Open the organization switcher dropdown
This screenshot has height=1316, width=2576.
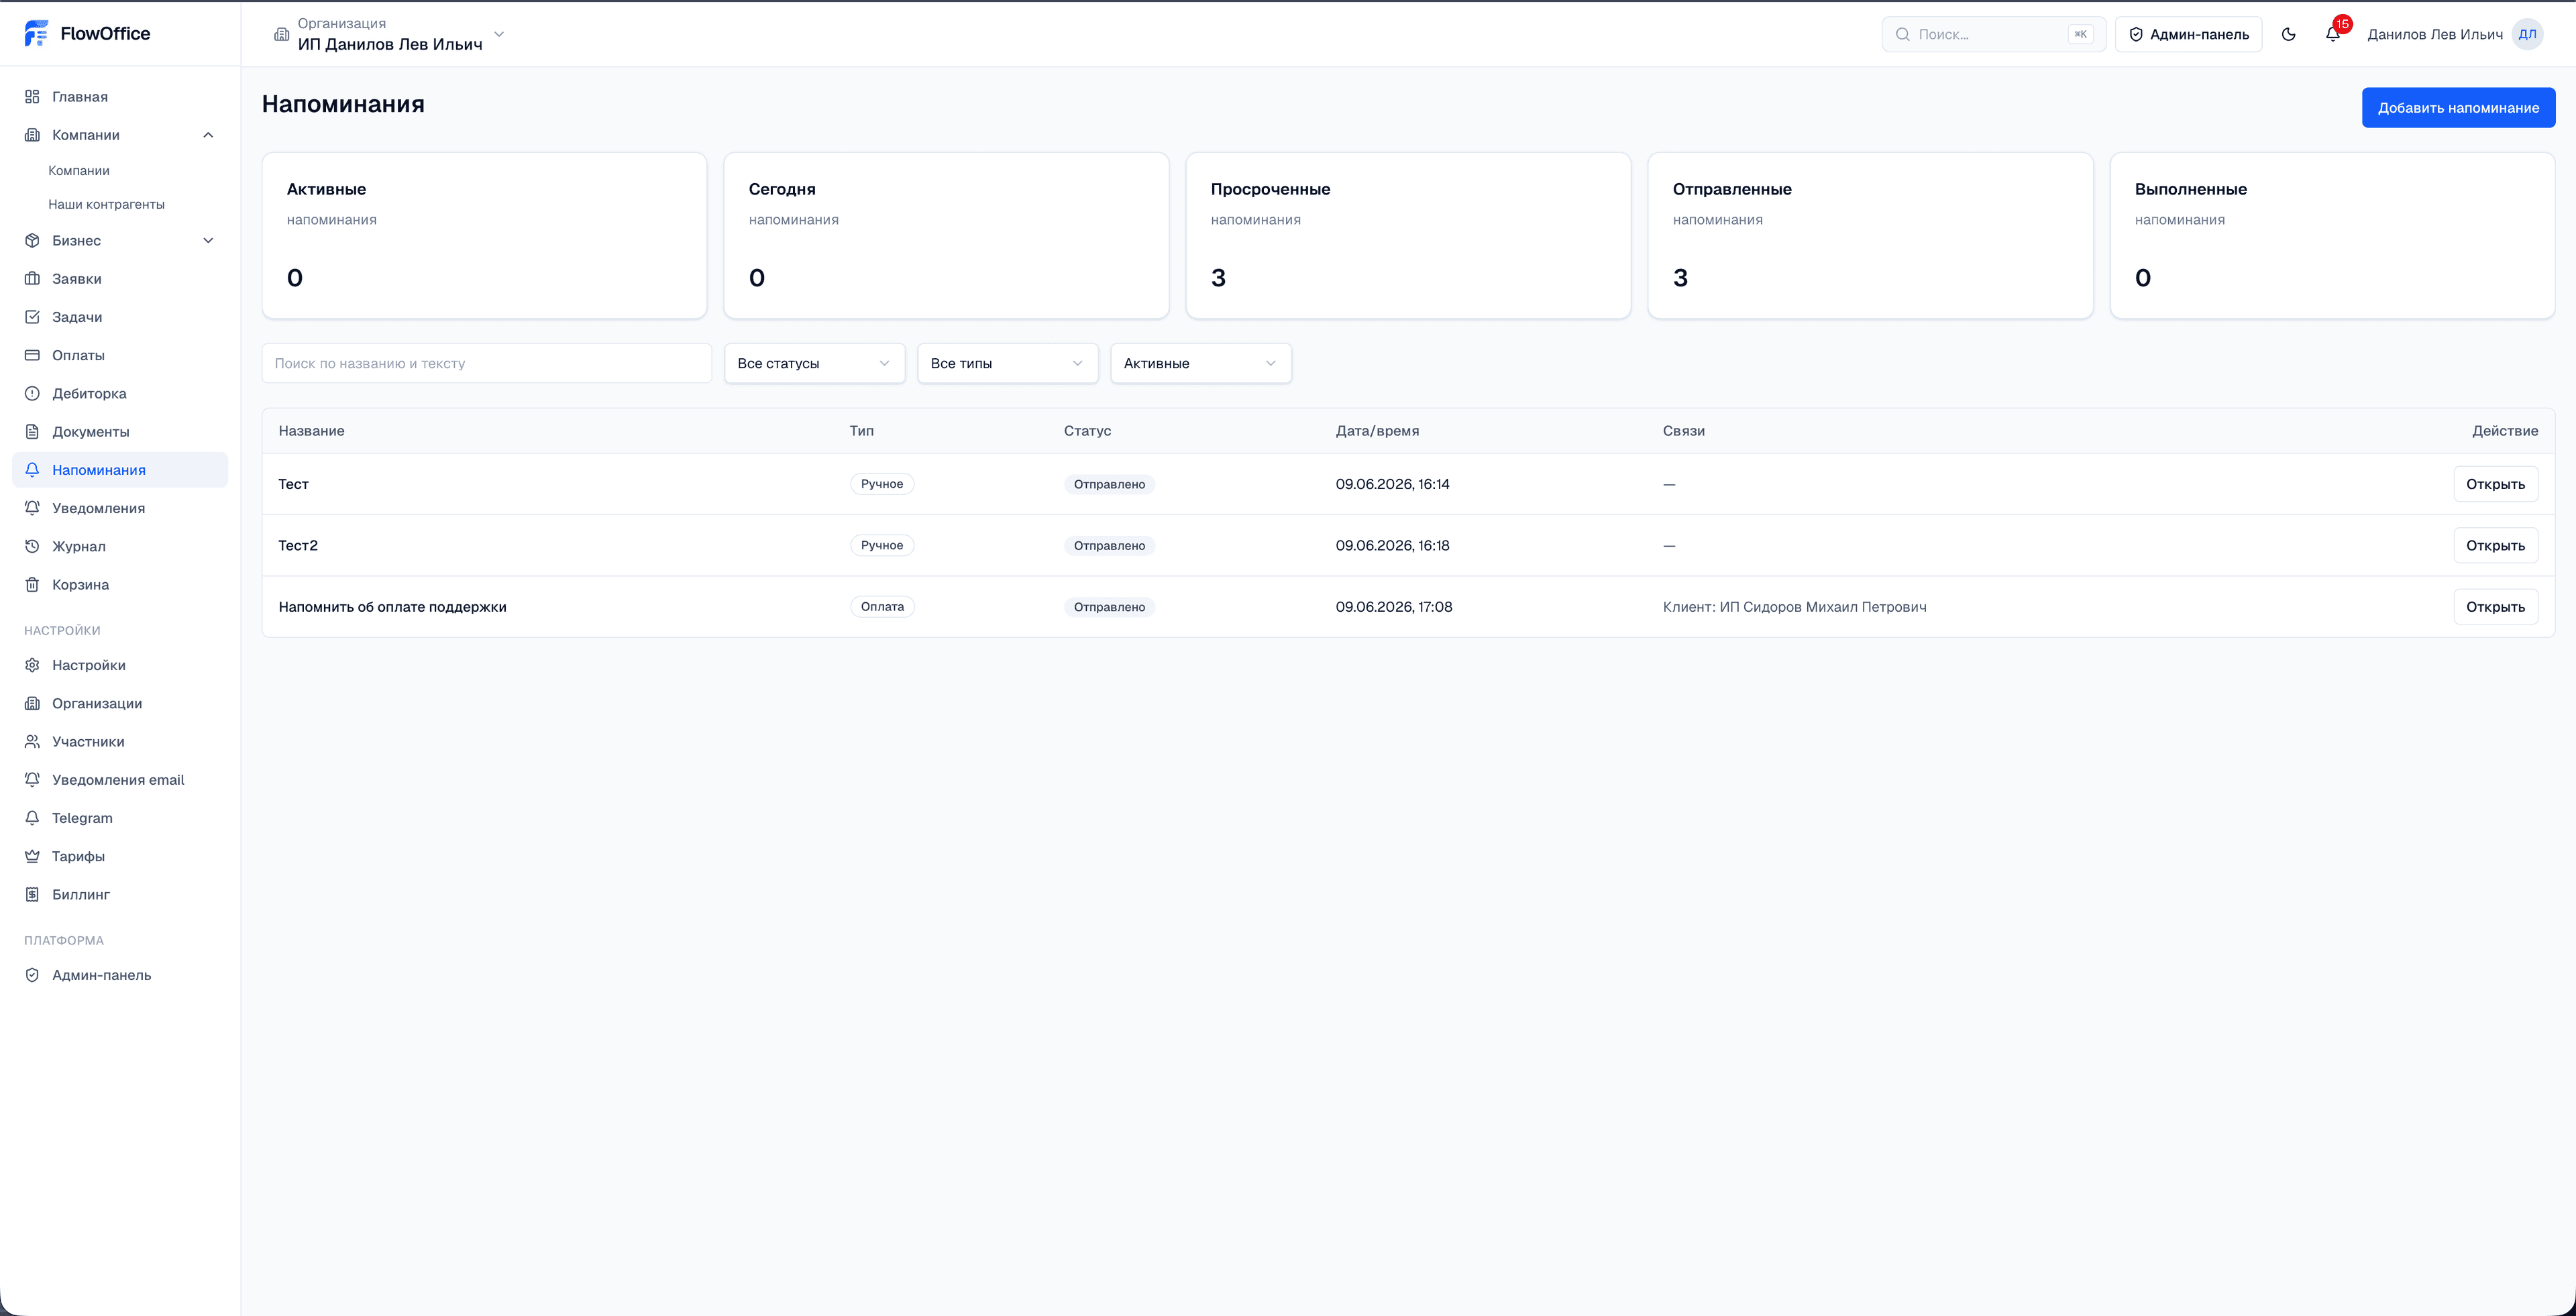tap(390, 34)
